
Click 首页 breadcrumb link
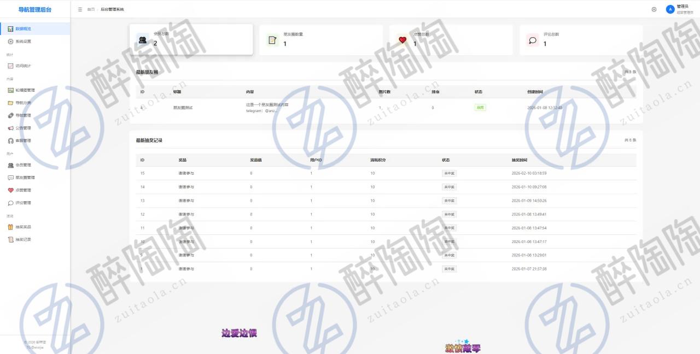pos(91,9)
